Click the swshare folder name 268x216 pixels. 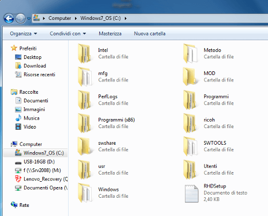107,143
